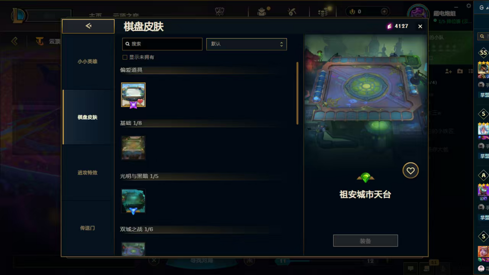Toggle the heart favorite icon for 祖安城市天台

(410, 171)
